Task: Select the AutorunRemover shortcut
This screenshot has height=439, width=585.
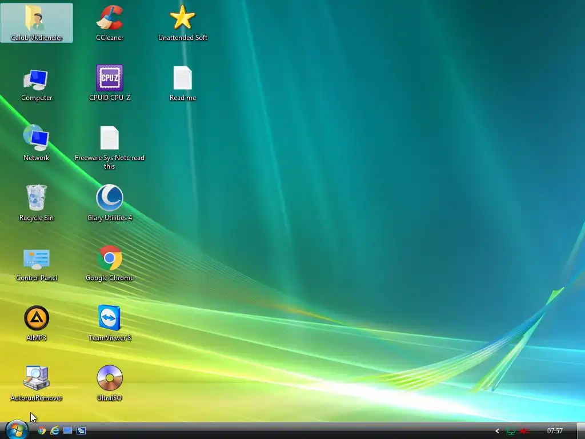Action: click(x=36, y=384)
